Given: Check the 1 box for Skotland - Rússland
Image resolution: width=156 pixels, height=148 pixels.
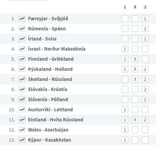Looking at the screenshot, I should tap(125, 79).
